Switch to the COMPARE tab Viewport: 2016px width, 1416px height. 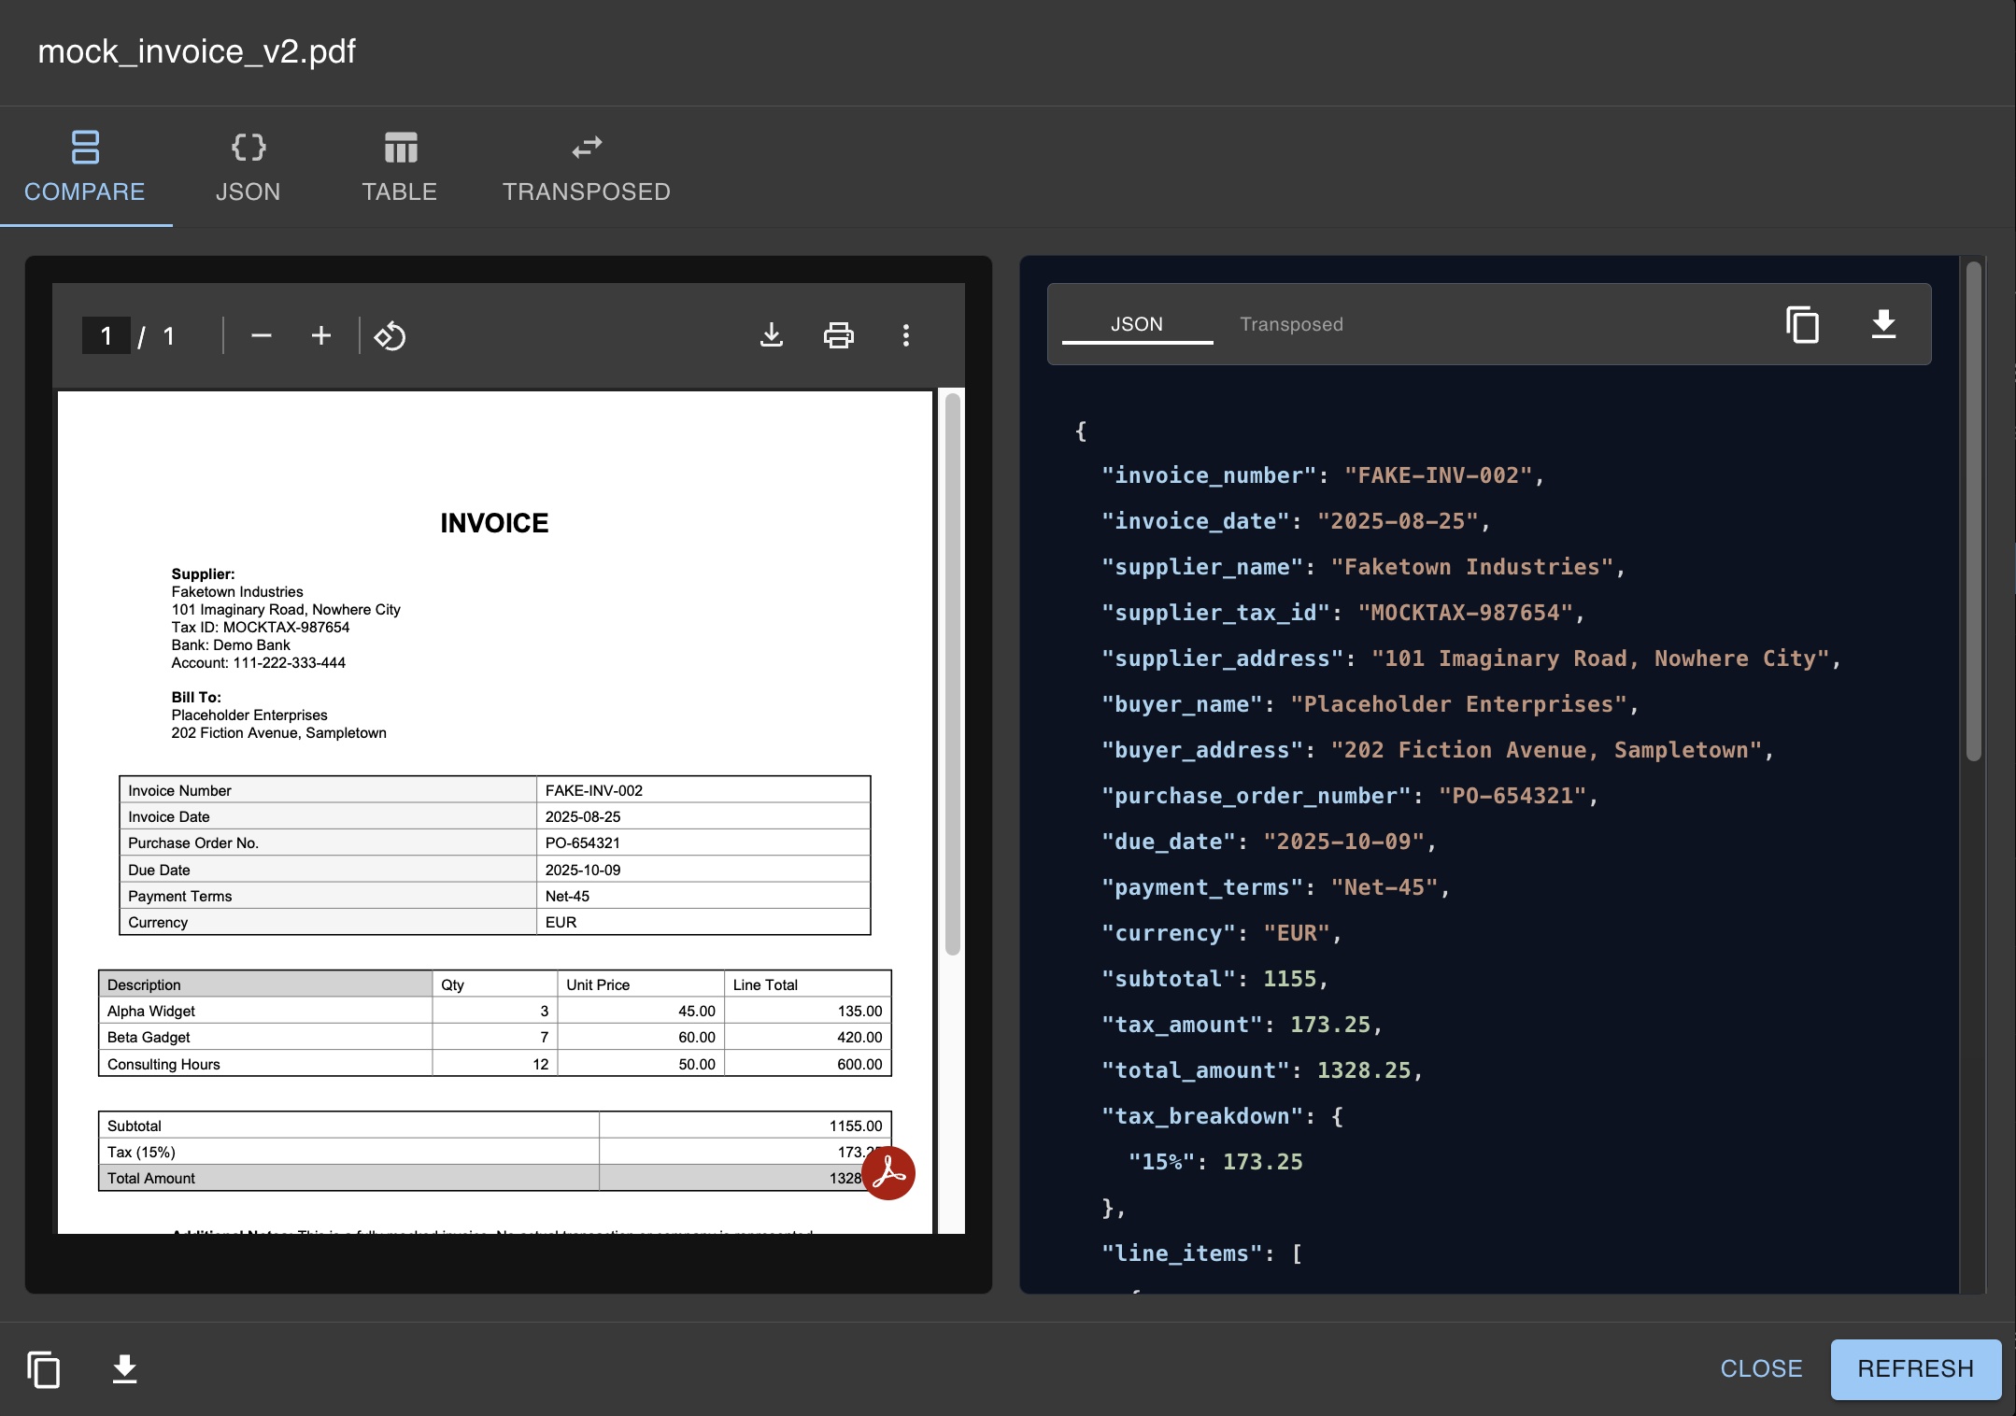tap(85, 167)
